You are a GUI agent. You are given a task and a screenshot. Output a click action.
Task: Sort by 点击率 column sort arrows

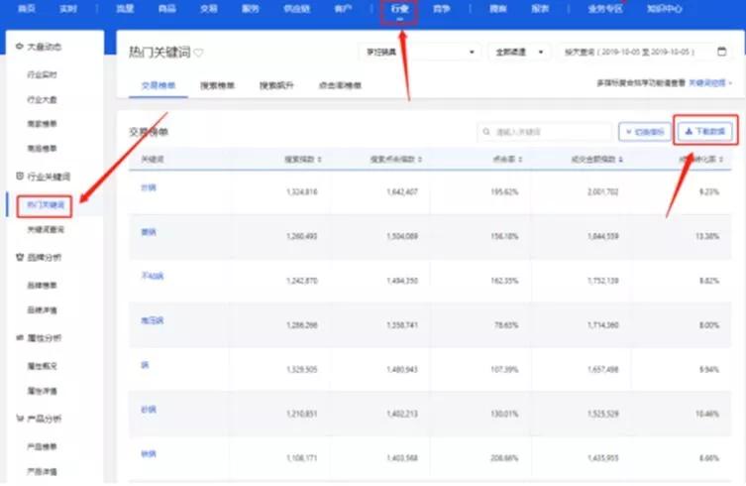520,159
